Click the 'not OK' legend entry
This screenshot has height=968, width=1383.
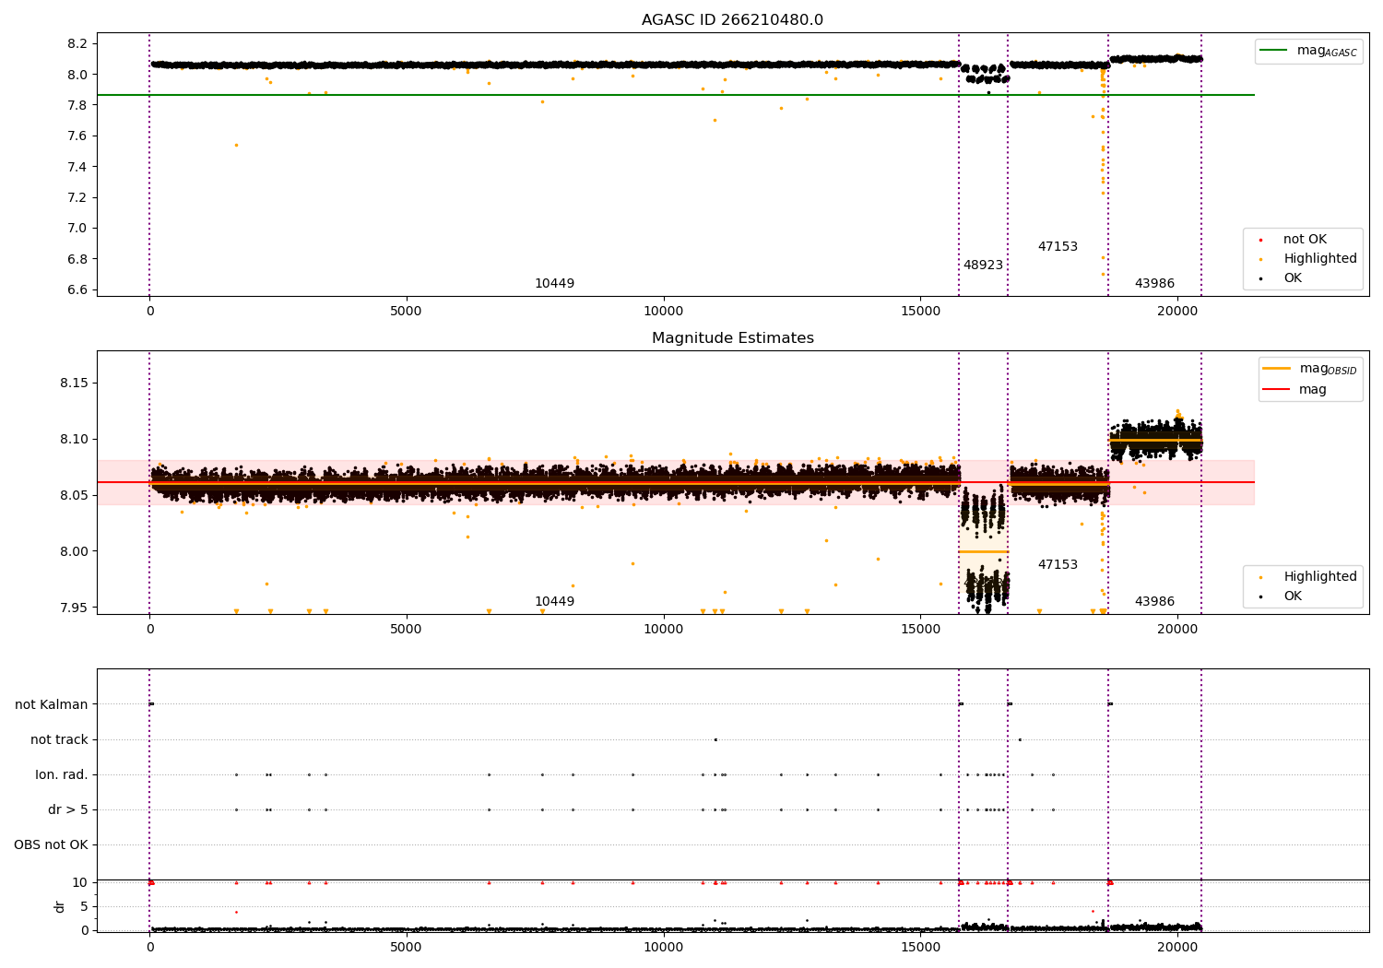pos(1305,240)
